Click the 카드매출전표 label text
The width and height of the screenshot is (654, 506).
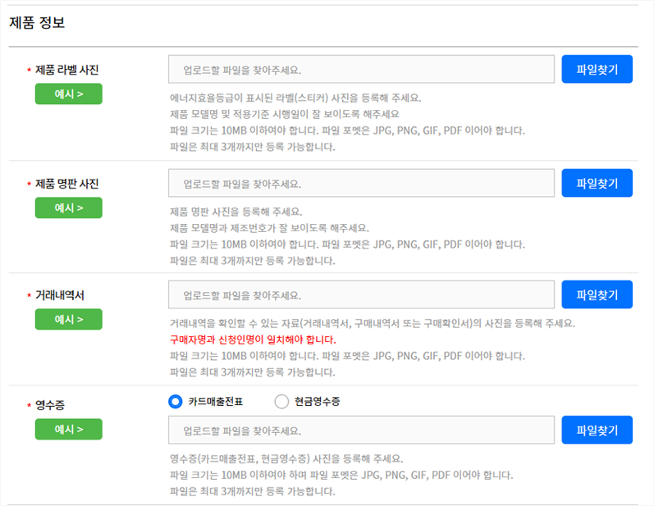[216, 402]
